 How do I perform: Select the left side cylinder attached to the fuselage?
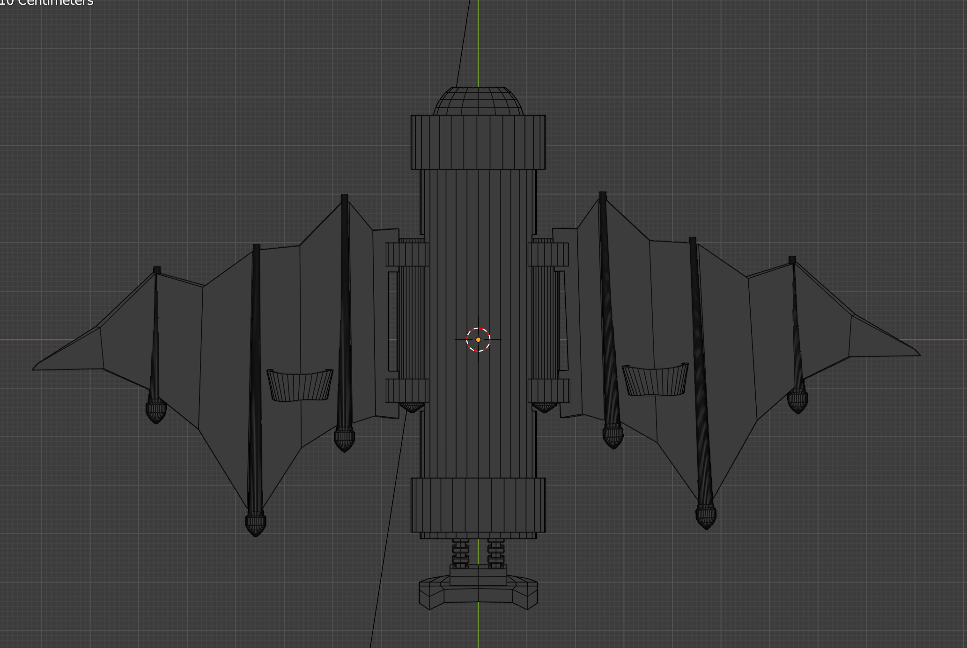(411, 323)
